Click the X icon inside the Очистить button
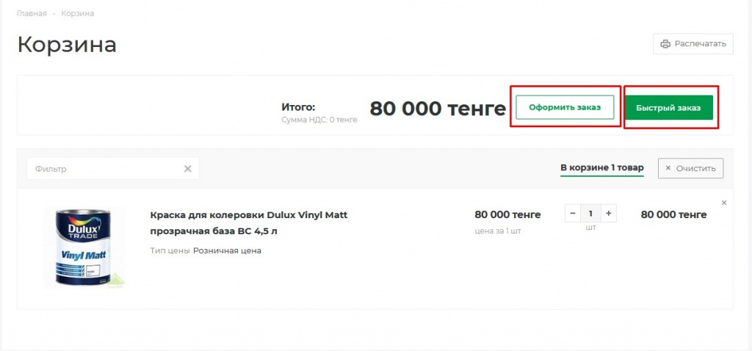 pos(668,168)
